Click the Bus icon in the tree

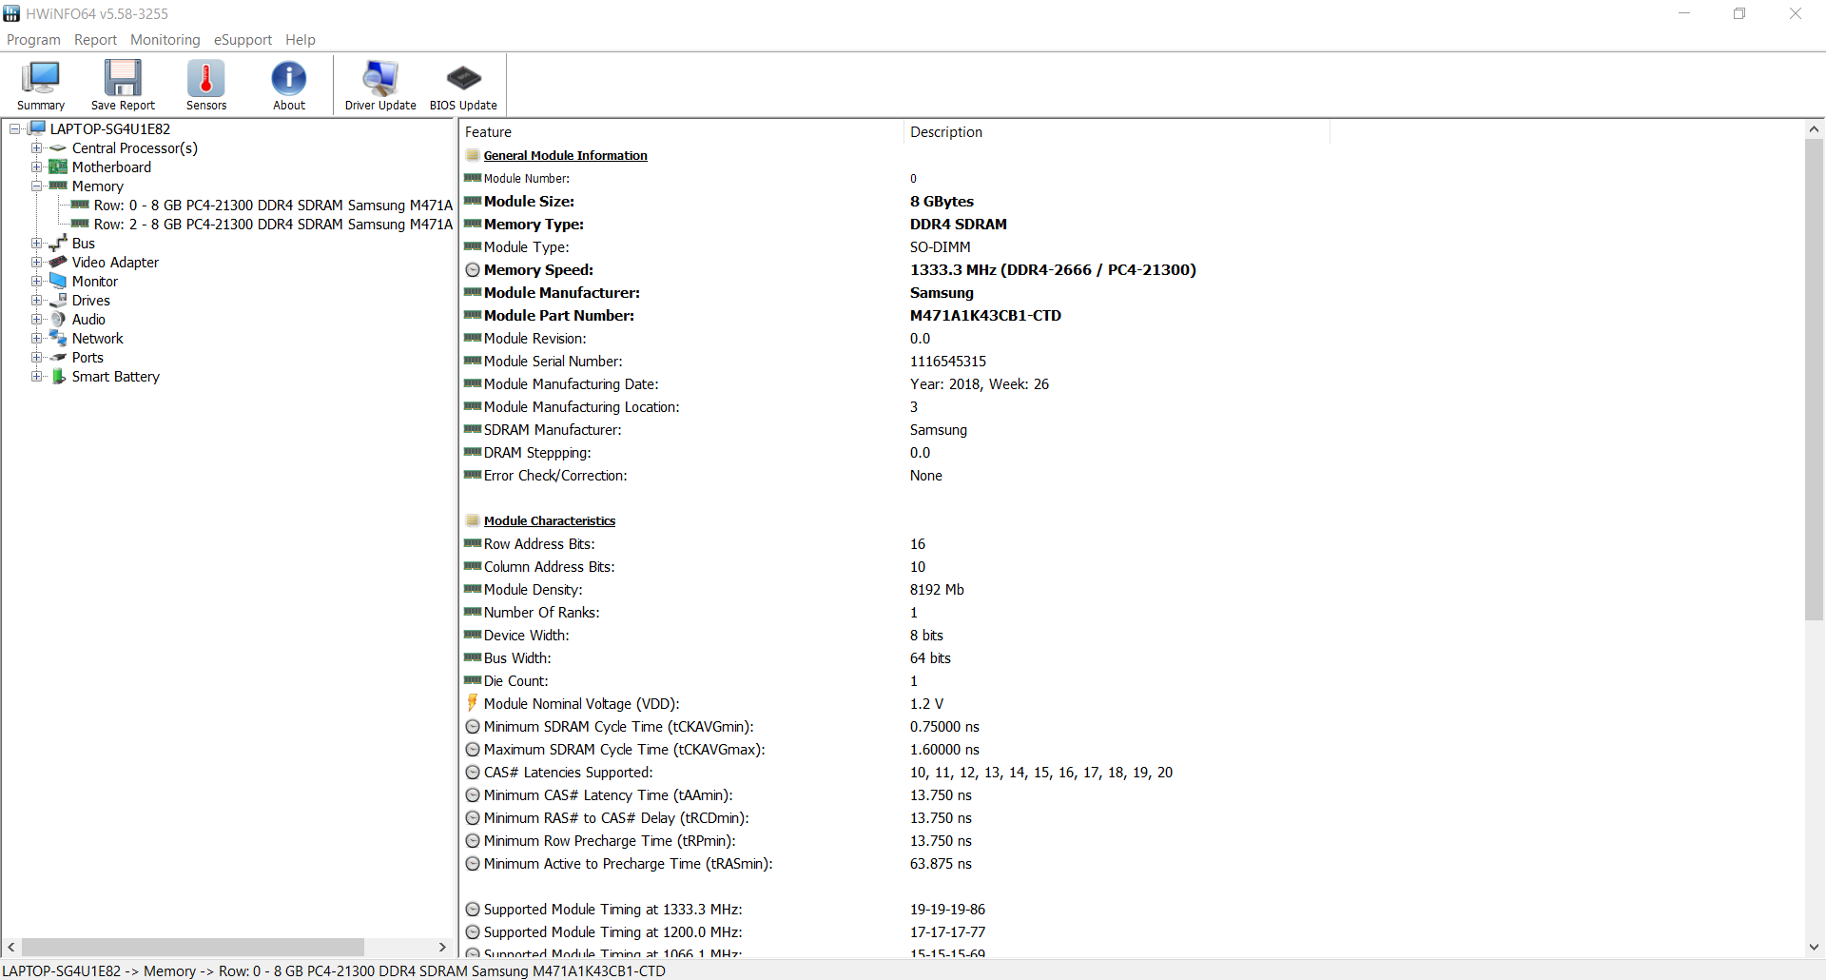[x=58, y=243]
